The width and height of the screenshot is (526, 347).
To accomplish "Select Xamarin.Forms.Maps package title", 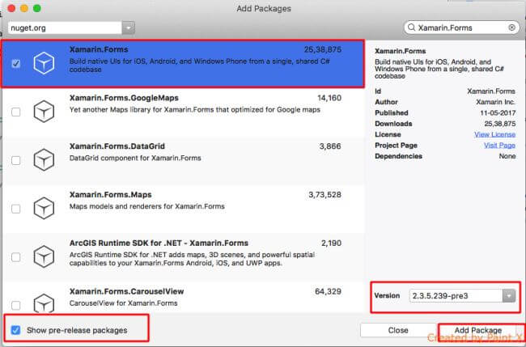I will 110,195.
